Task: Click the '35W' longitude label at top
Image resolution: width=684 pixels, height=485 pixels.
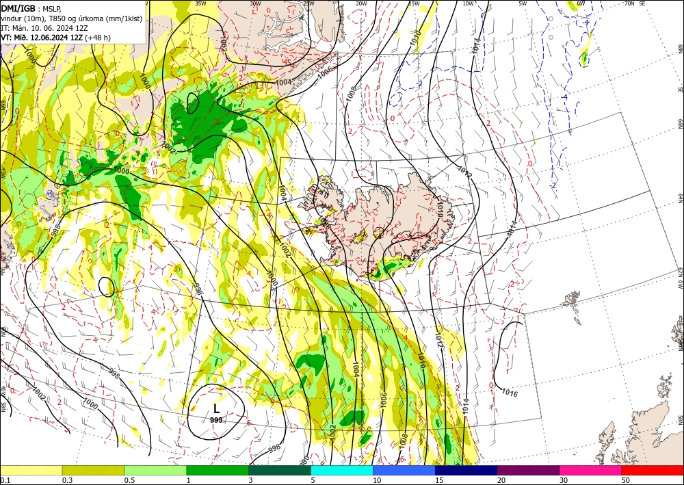Action: [200, 3]
